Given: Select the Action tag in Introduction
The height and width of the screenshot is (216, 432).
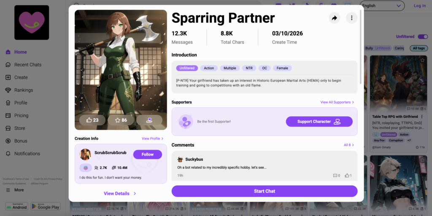Looking at the screenshot, I should coord(209,68).
